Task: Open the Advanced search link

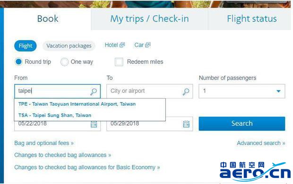Action: tap(261, 143)
